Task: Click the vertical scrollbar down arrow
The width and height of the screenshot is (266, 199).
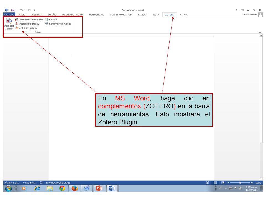Action: tap(261, 179)
